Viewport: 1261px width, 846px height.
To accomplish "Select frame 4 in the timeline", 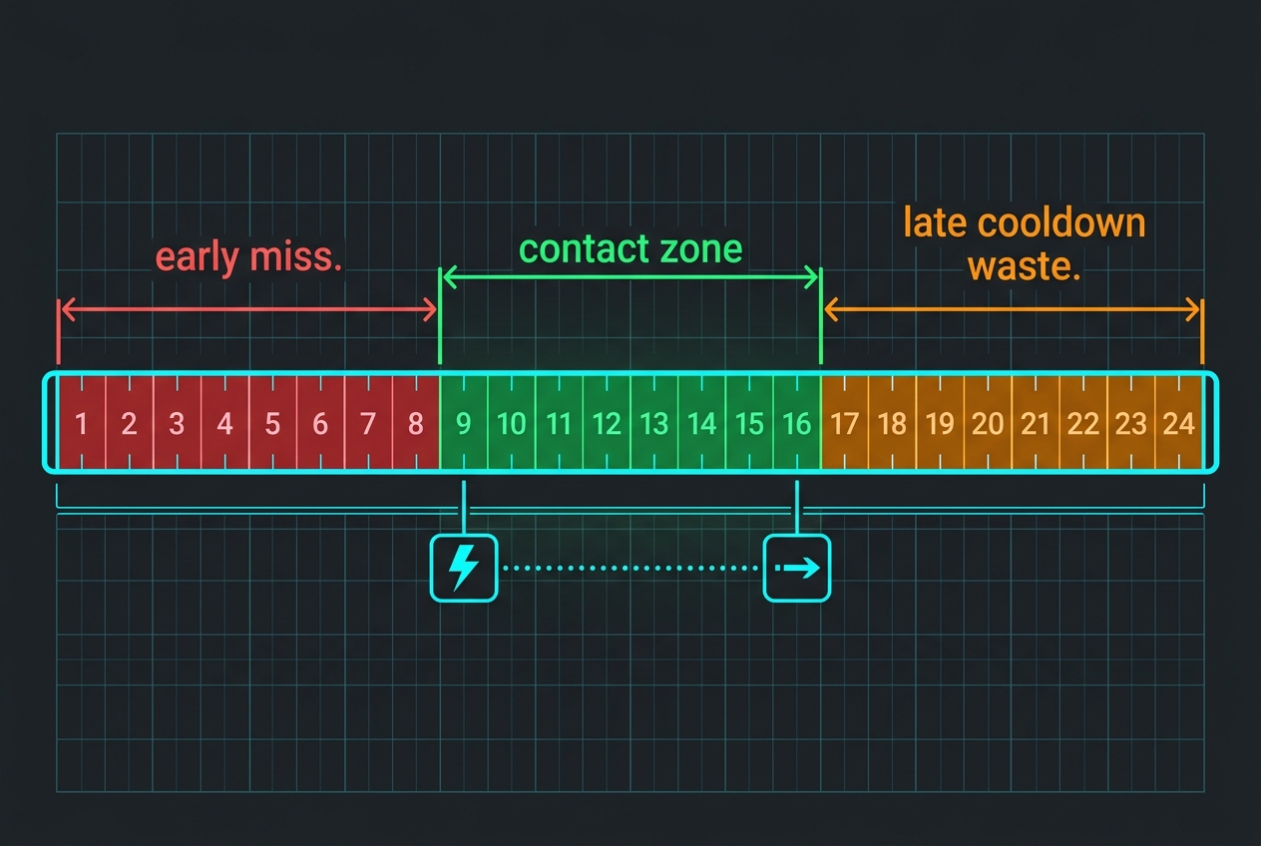I will click(x=224, y=423).
